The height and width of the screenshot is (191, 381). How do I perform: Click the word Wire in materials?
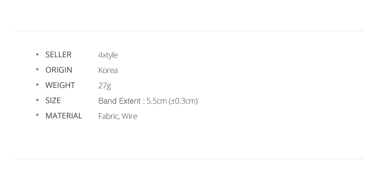click(129, 116)
